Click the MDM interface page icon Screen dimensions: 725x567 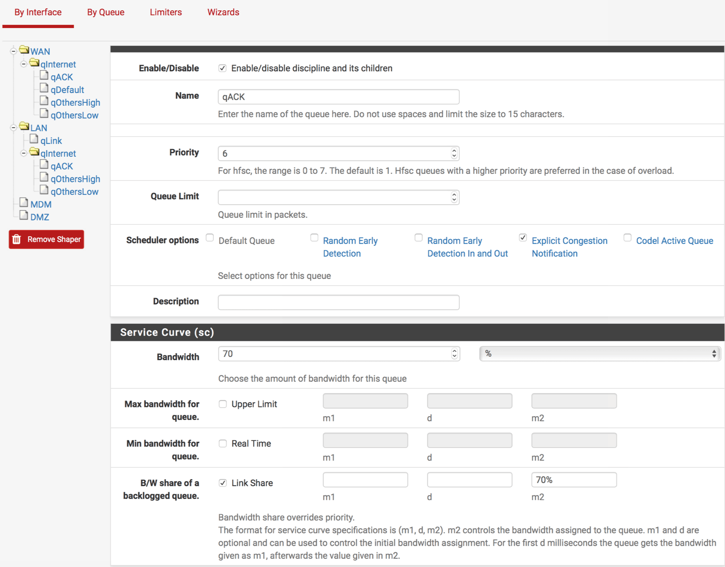24,203
